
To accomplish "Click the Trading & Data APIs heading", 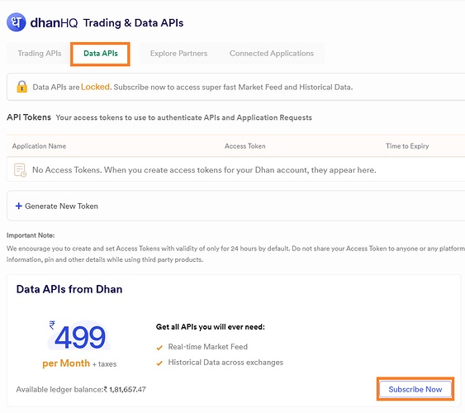I will [x=133, y=23].
